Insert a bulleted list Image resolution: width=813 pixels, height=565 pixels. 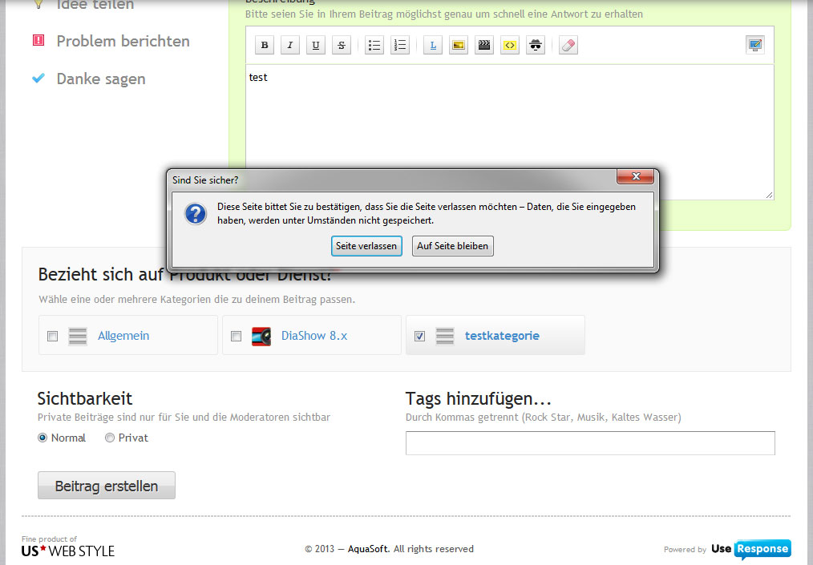tap(374, 46)
